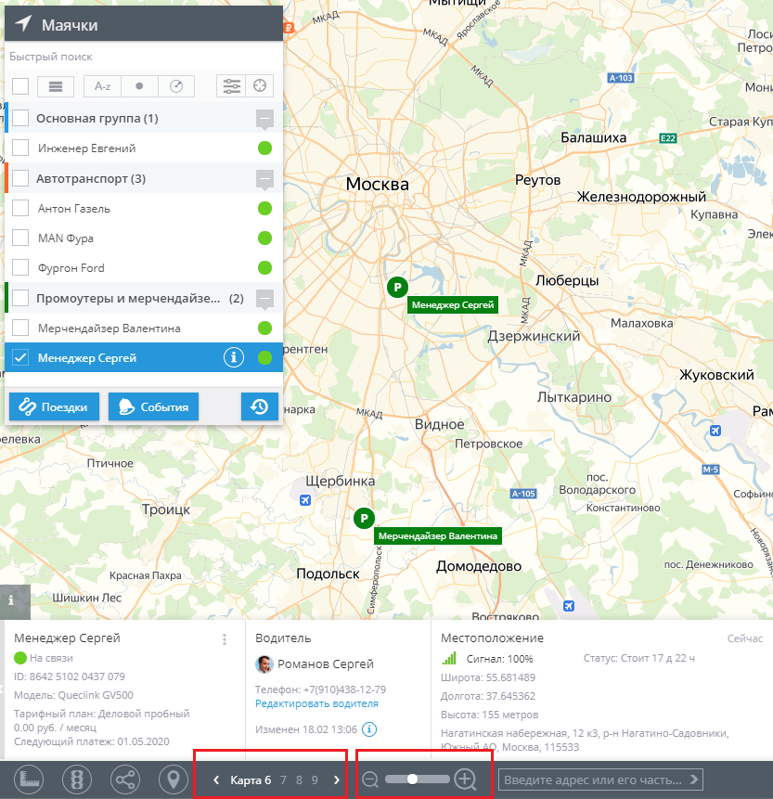
Task: Check the Автотранспорт group checkbox
Action: pos(20,178)
